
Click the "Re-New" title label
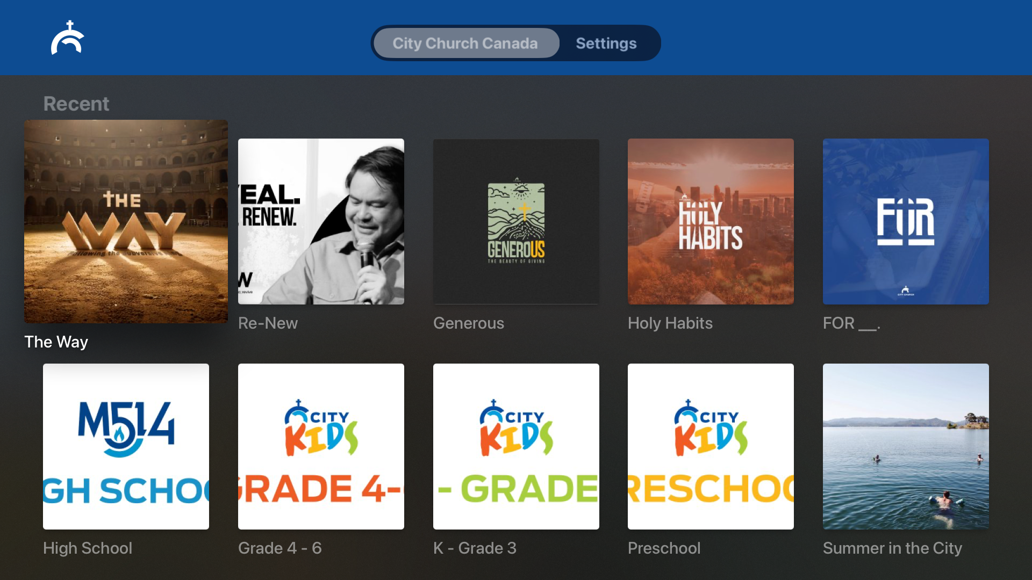(x=268, y=323)
